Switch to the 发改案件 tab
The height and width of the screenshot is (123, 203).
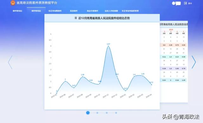point(74,11)
